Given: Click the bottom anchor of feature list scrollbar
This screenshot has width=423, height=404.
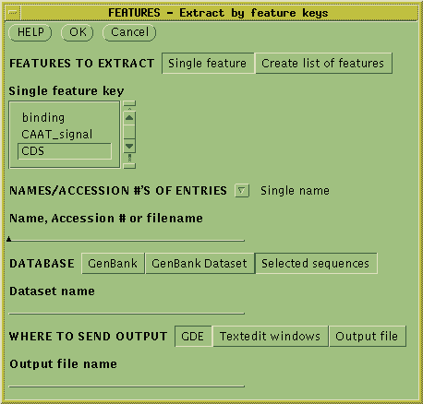Looking at the screenshot, I should tap(129, 166).
